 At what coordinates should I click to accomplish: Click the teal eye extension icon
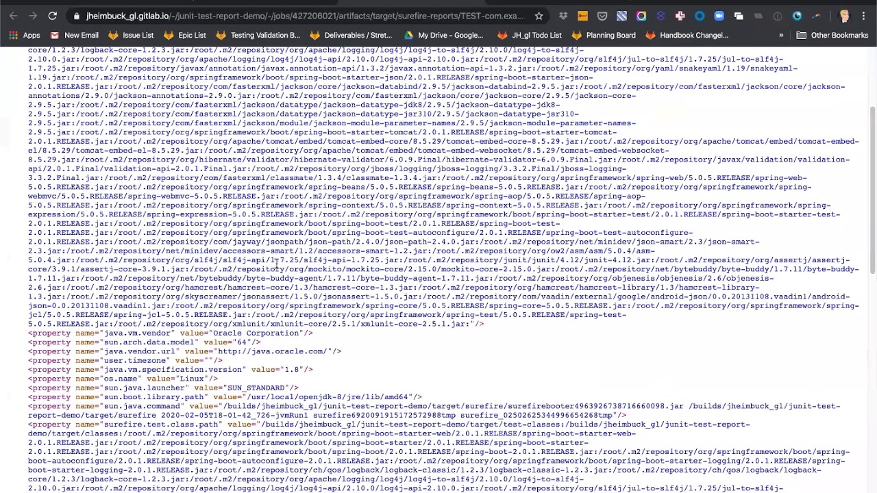point(797,16)
